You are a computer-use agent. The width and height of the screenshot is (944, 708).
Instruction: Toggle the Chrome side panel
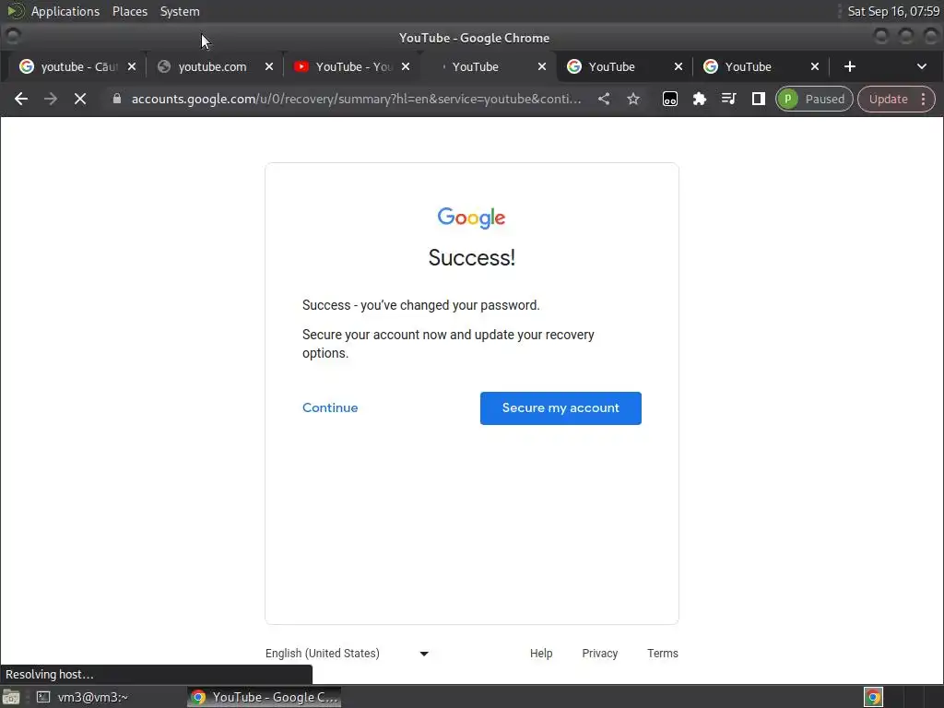click(758, 99)
